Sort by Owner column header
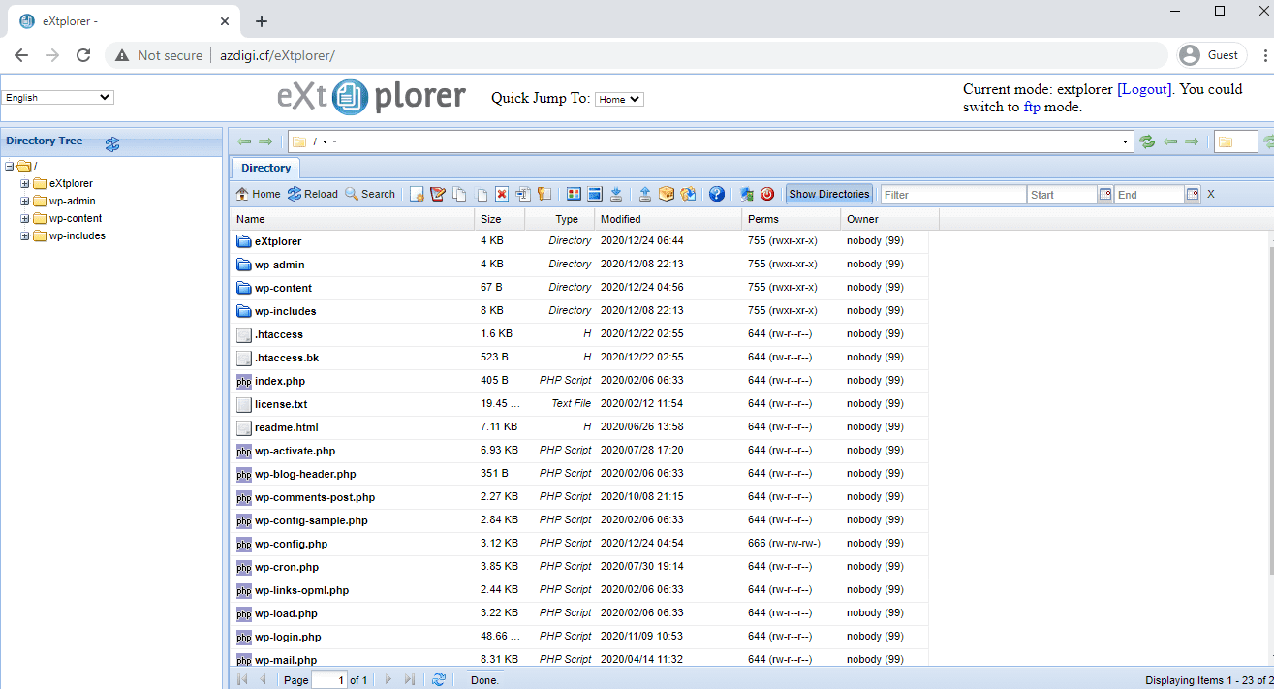 pyautogui.click(x=890, y=219)
